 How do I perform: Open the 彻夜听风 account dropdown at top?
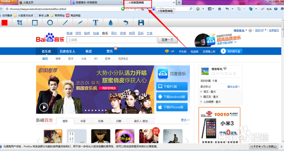pyautogui.click(x=240, y=30)
